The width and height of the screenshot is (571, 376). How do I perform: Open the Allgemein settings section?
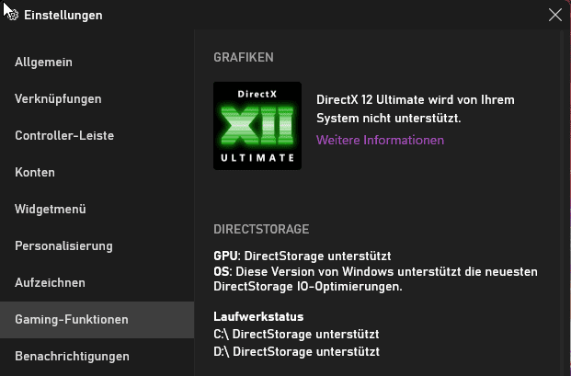(x=97, y=63)
